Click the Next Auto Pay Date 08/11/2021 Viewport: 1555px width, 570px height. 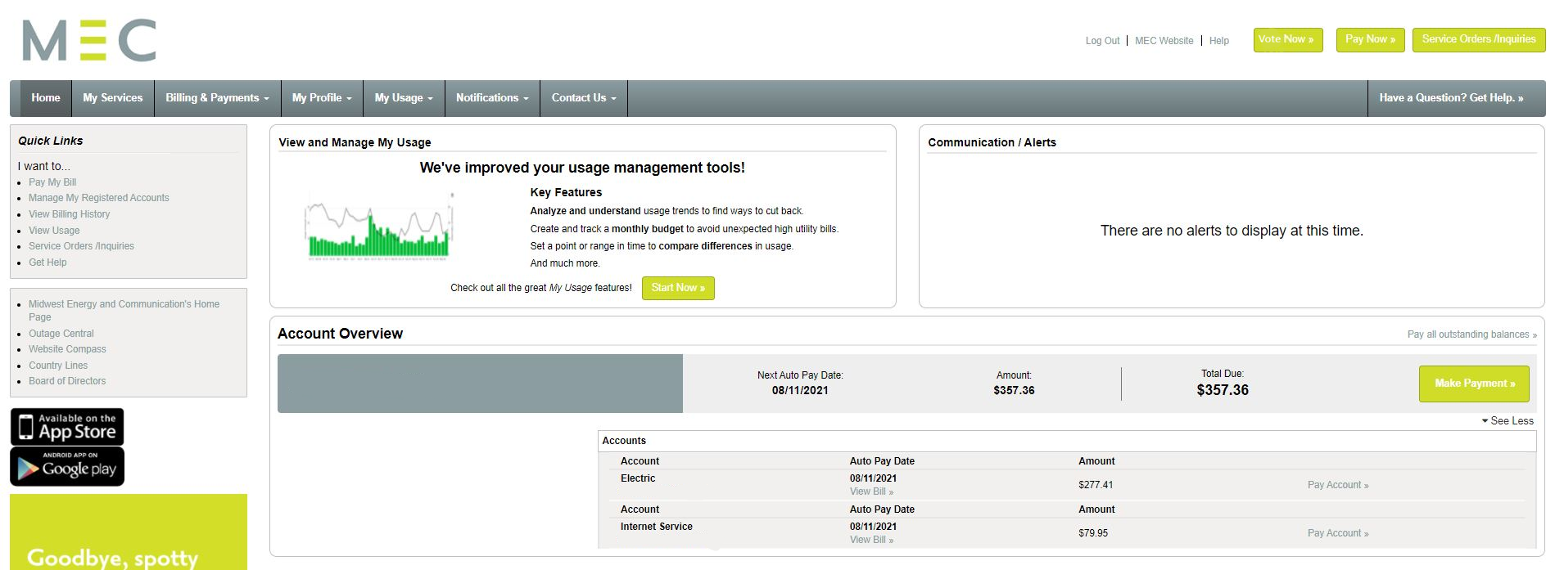point(800,391)
